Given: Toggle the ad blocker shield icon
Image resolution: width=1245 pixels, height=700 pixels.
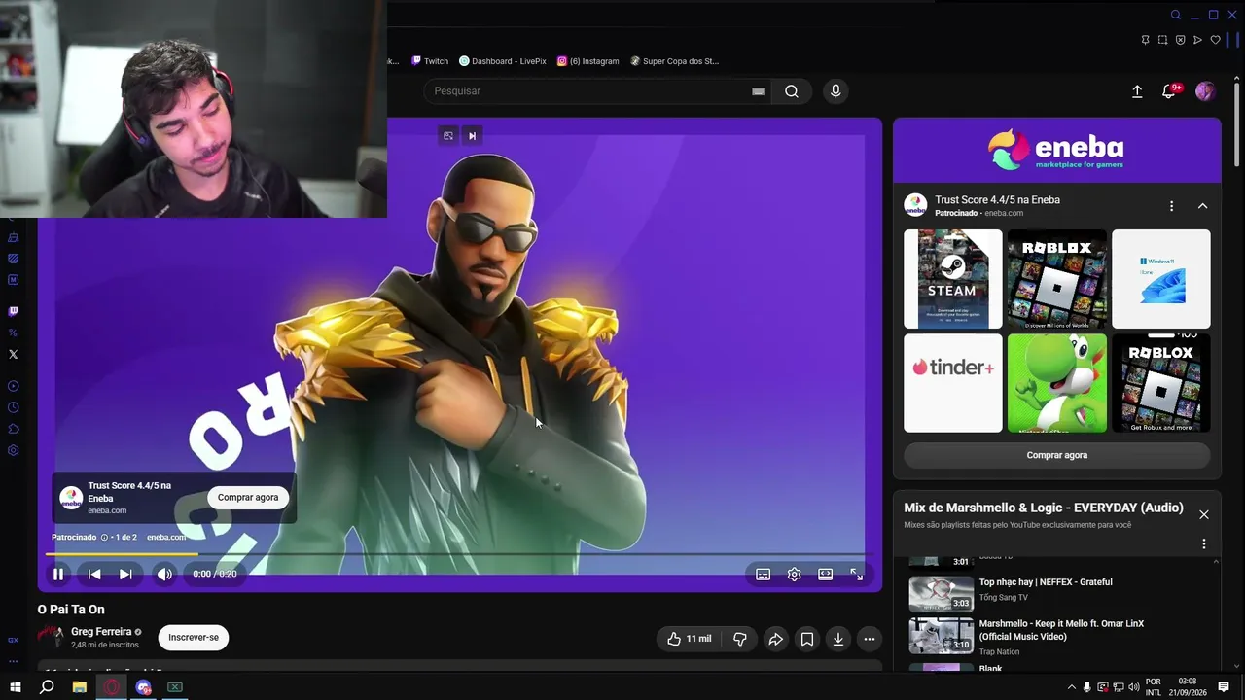Looking at the screenshot, I should point(1180,40).
